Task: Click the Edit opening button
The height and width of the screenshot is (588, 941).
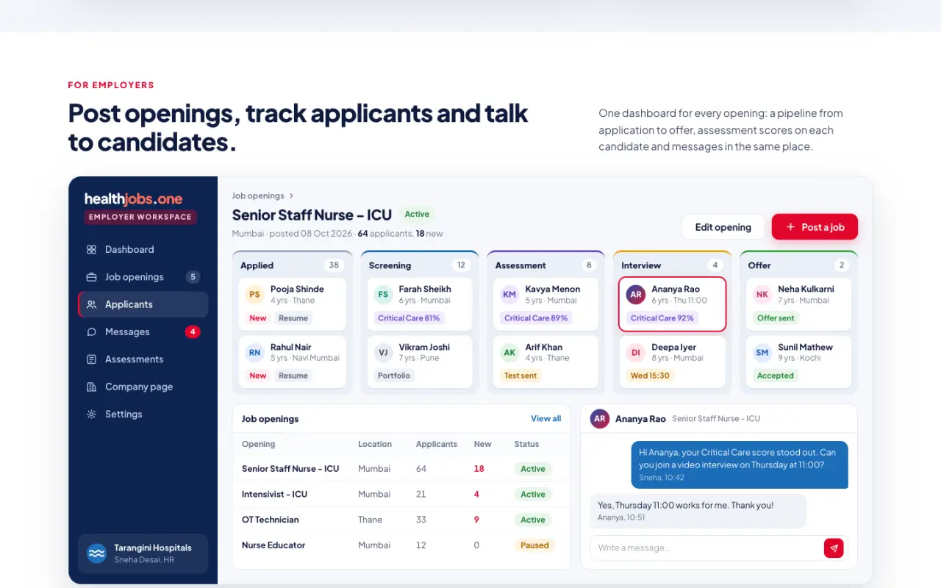Action: (x=723, y=227)
